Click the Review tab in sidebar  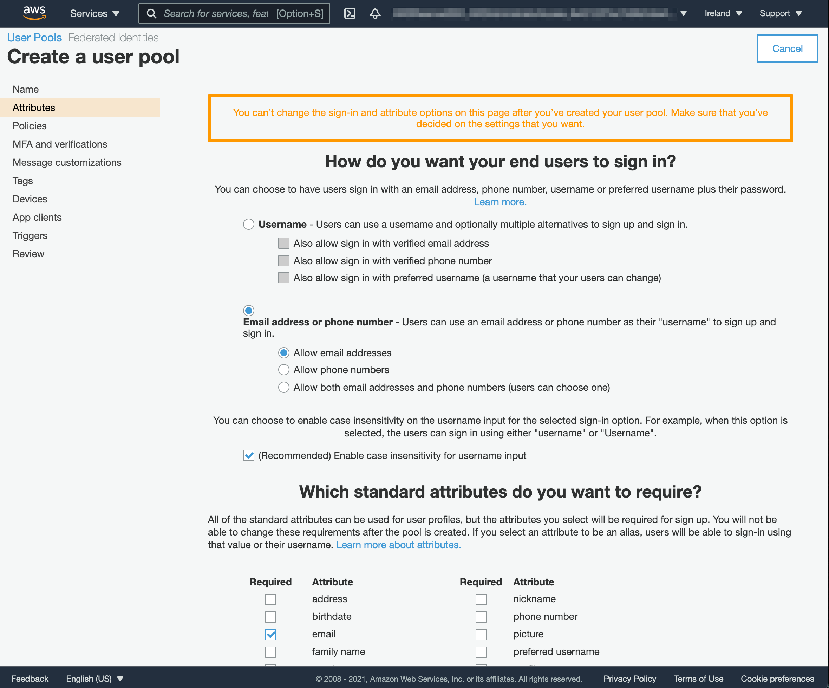28,253
